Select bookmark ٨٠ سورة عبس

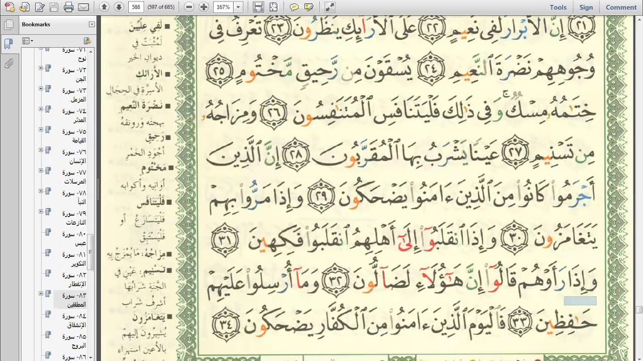pyautogui.click(x=74, y=239)
